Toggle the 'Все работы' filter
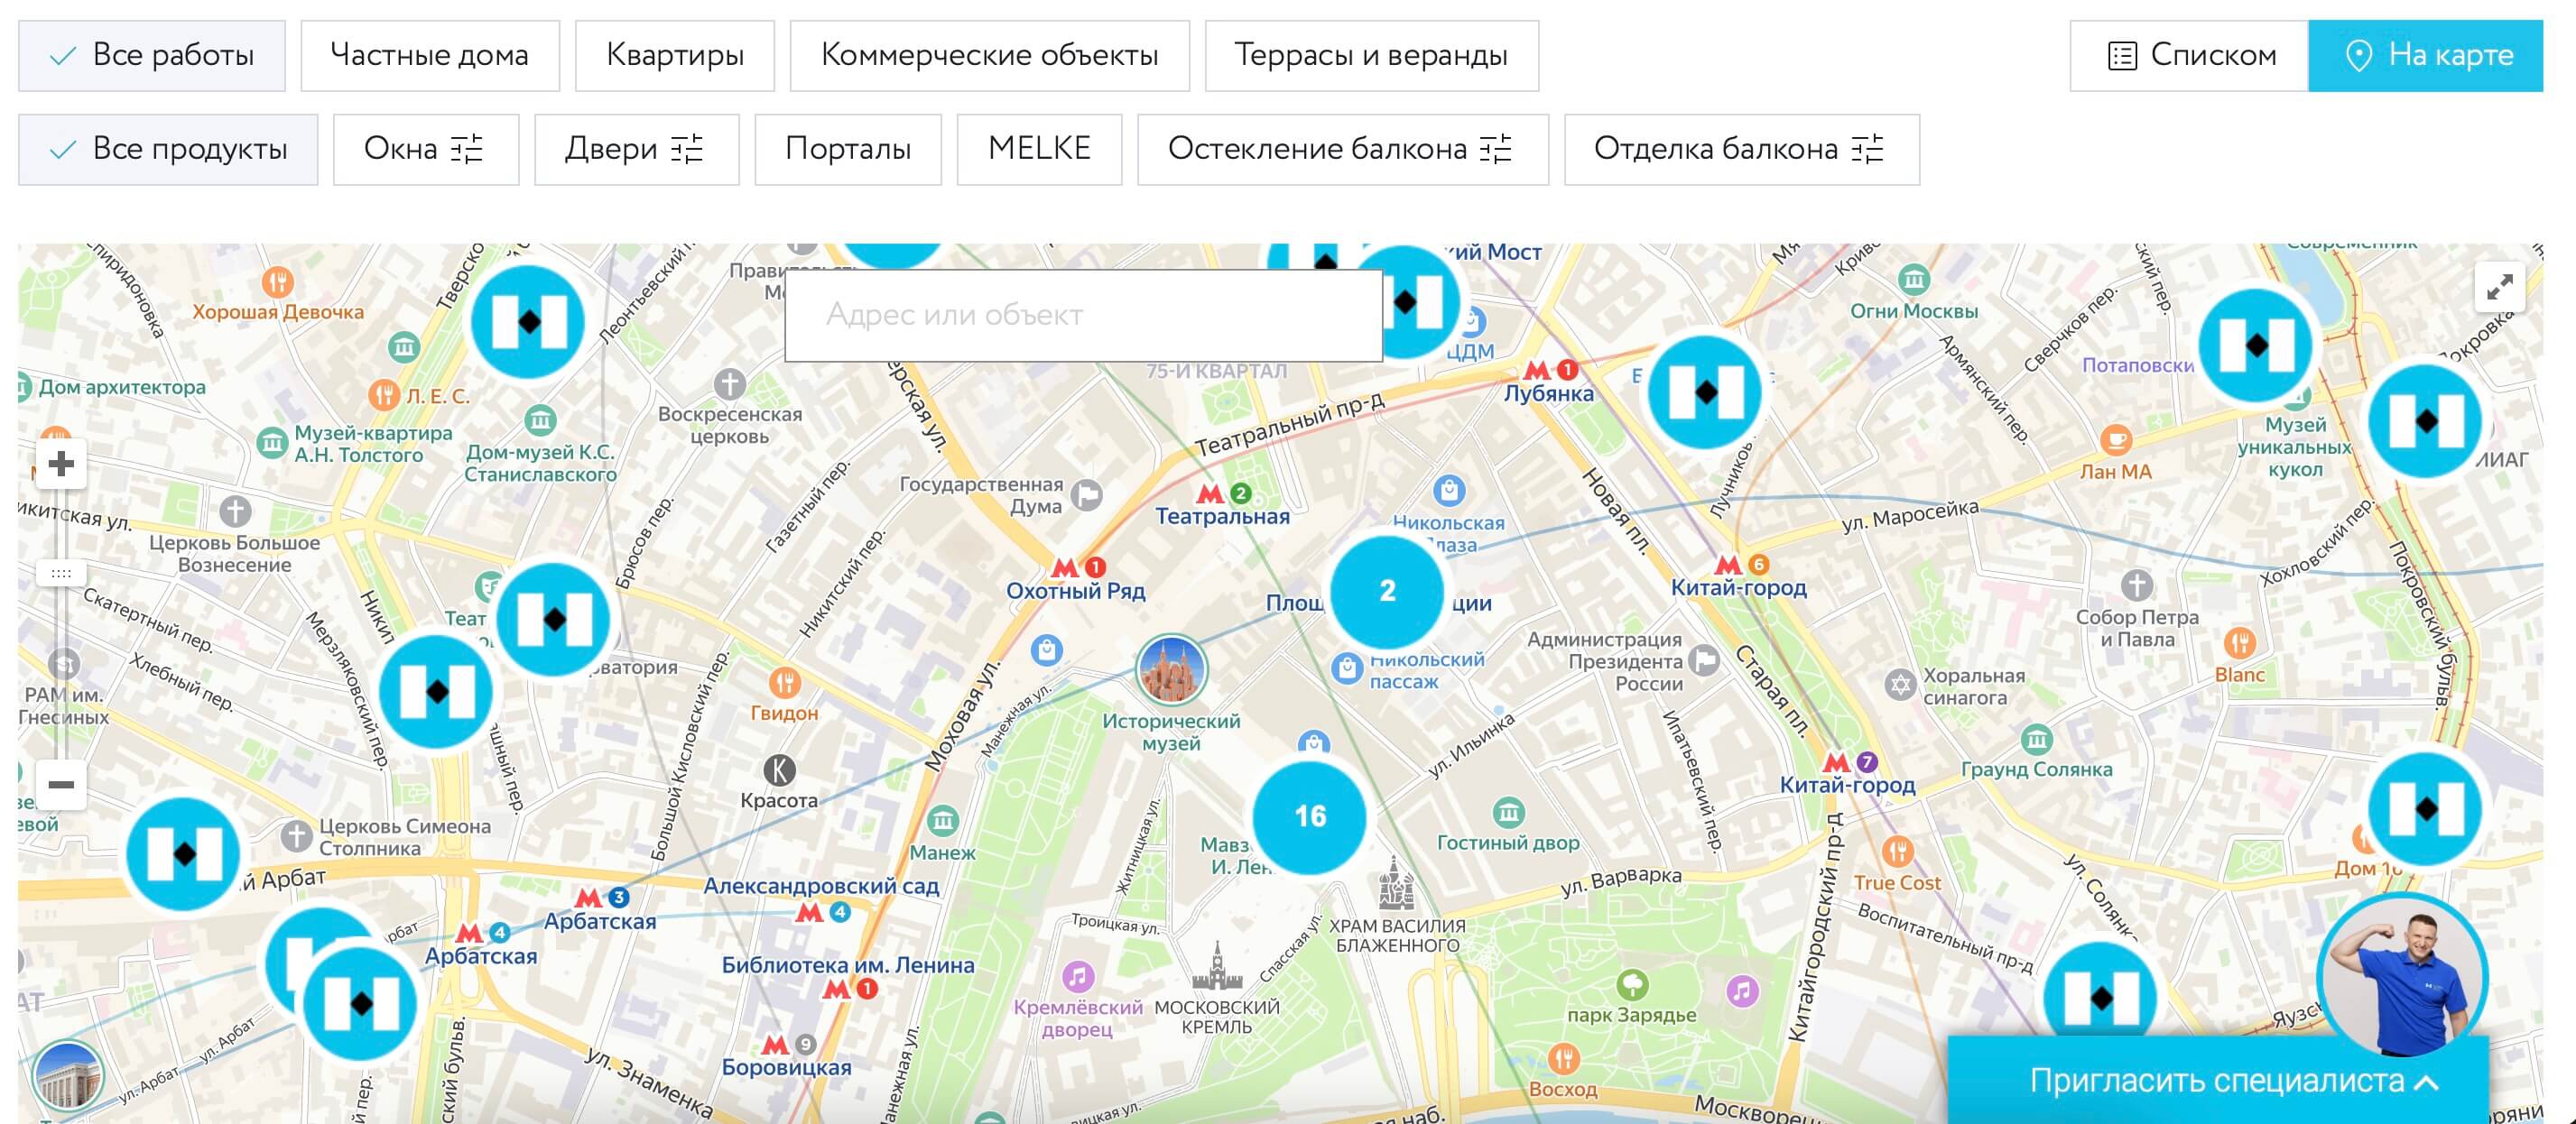Viewport: 2576px width, 1124px height. (152, 56)
